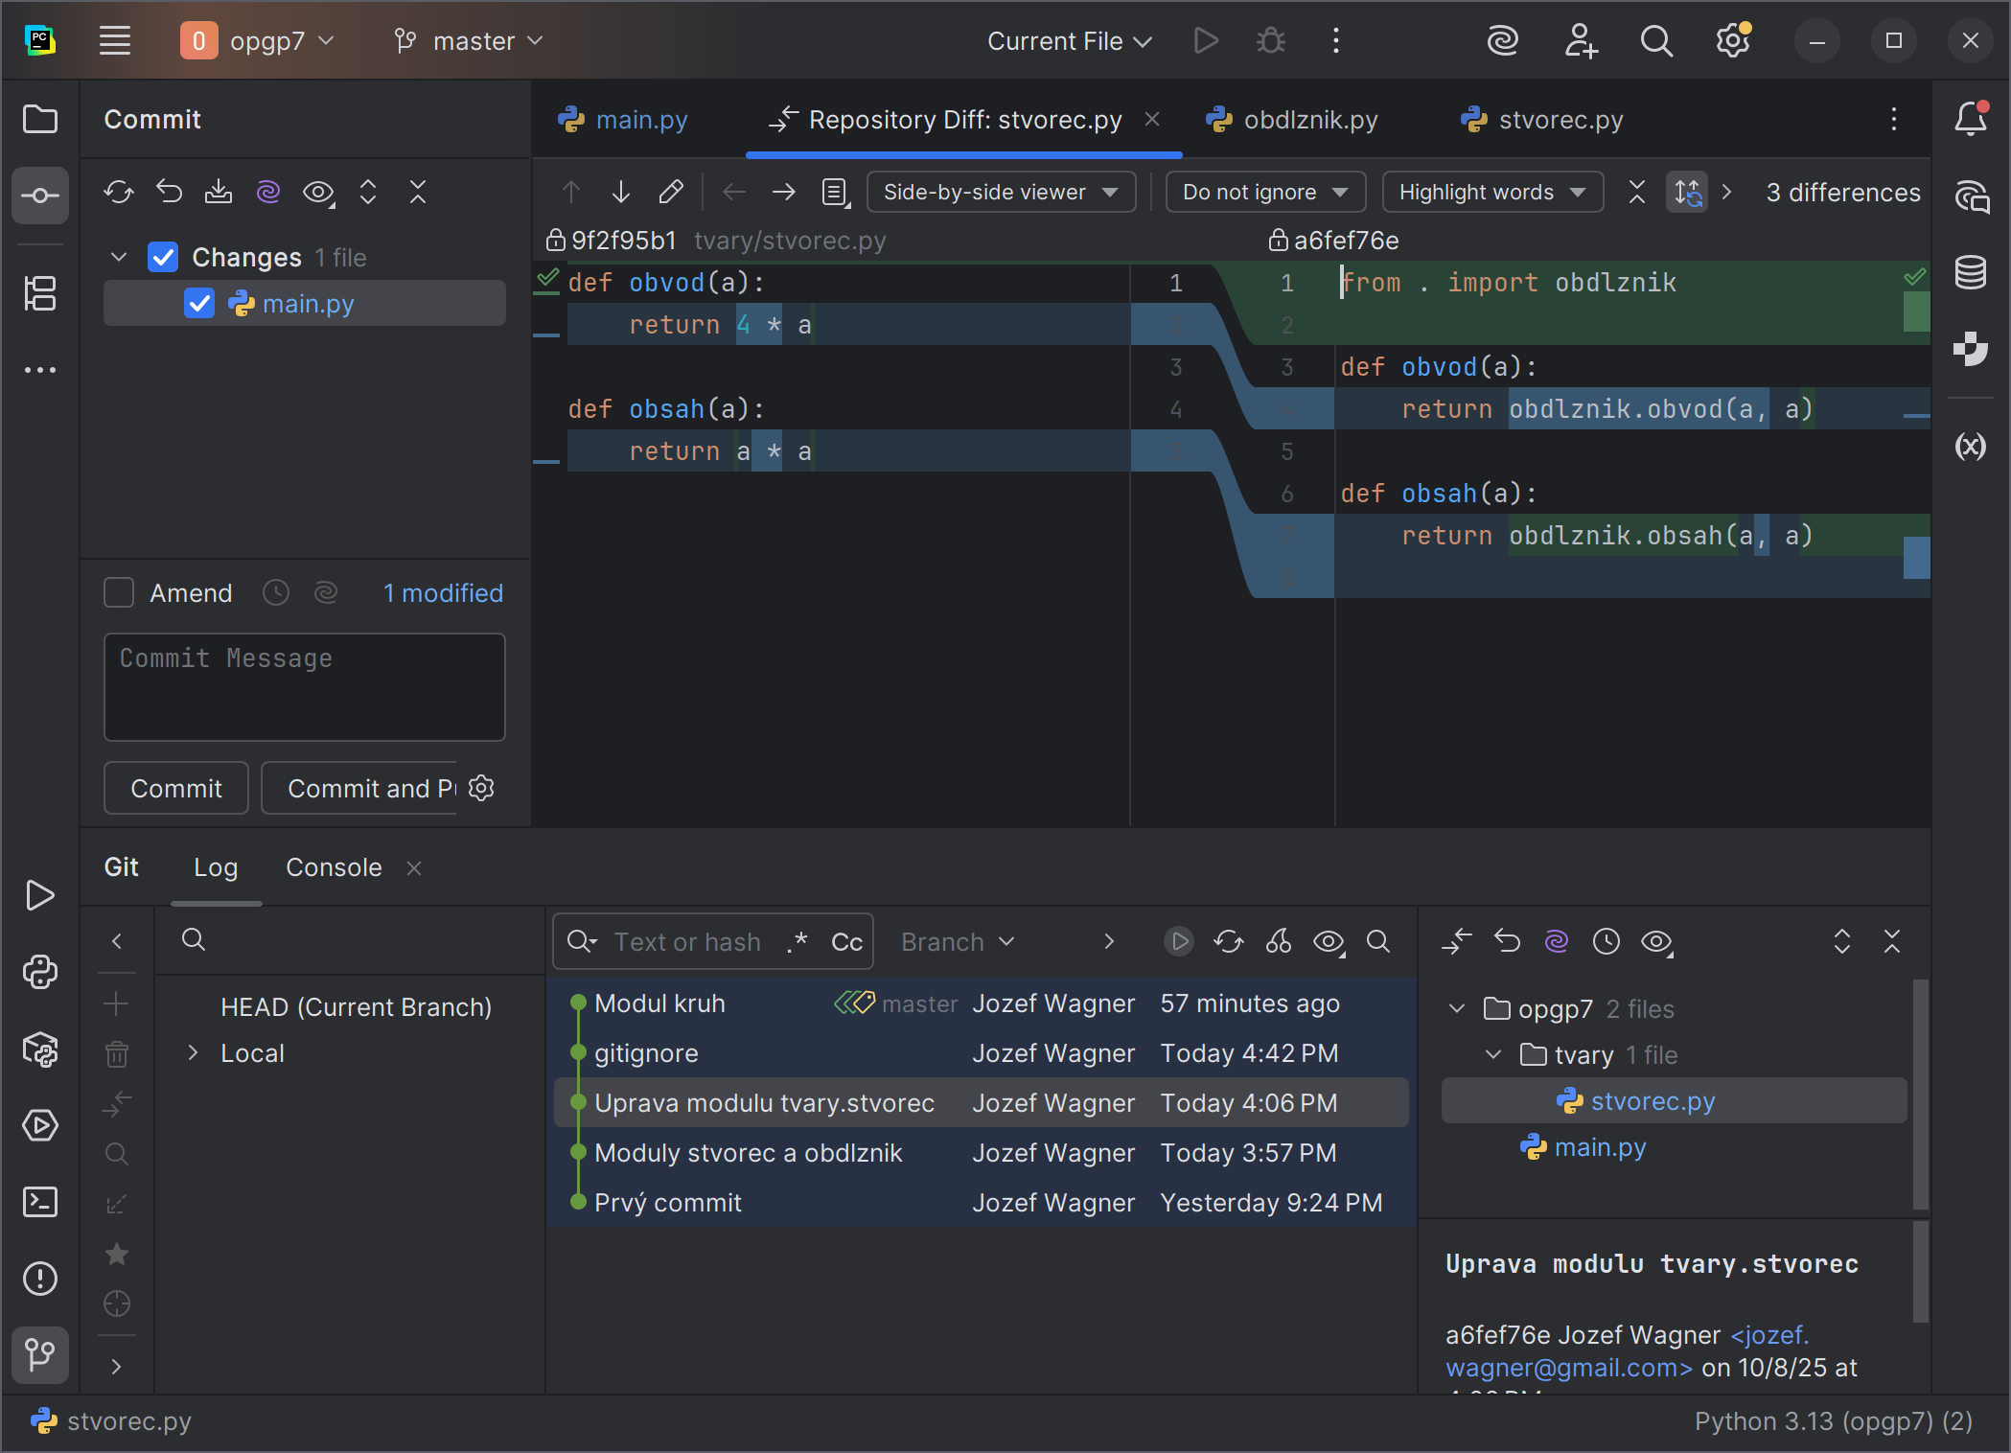Expand the Local branches tree node
2011x1453 pixels.
193,1053
